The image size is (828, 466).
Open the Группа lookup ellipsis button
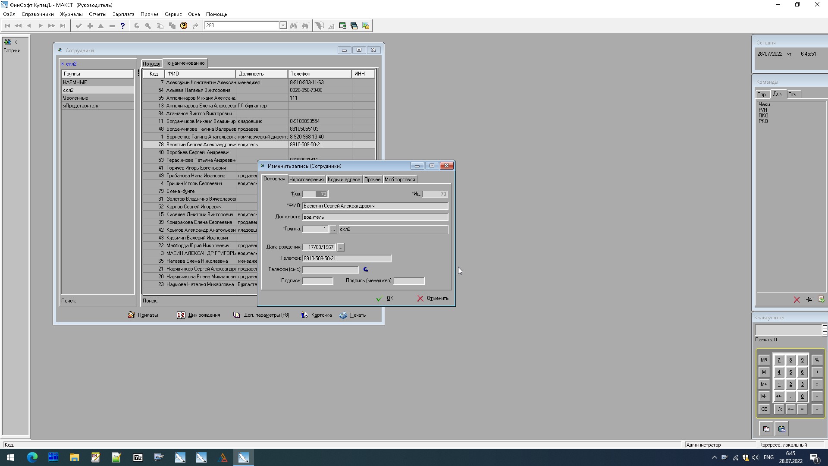(x=333, y=230)
